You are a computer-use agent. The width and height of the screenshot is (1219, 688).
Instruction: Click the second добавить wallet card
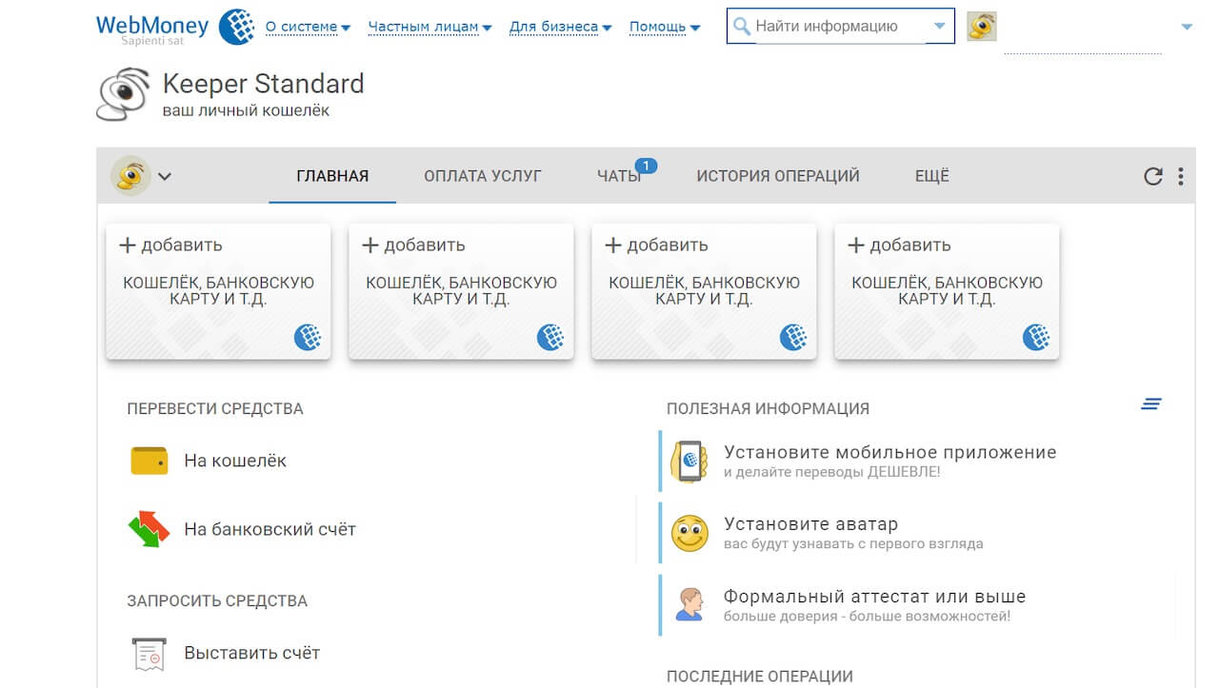pyautogui.click(x=461, y=291)
